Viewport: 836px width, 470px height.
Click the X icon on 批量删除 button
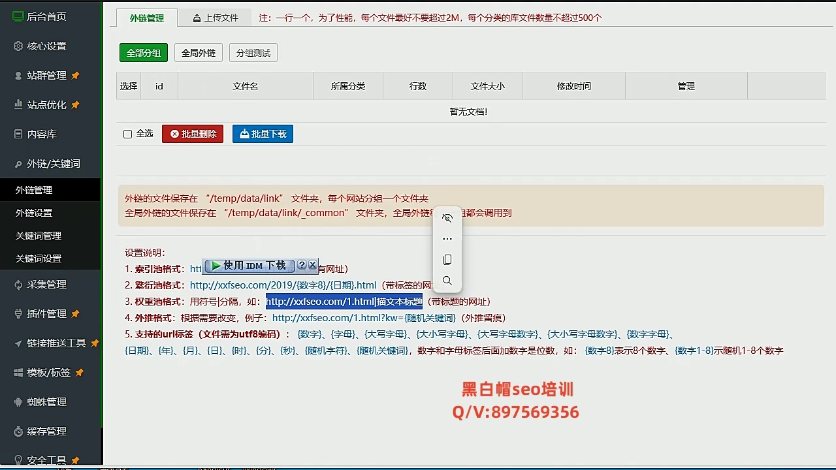(174, 134)
